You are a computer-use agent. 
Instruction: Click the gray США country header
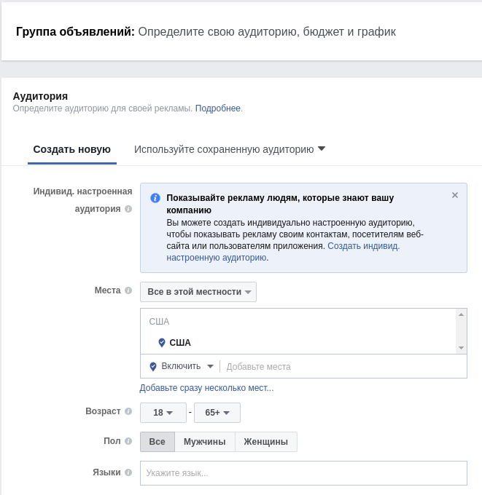click(x=159, y=321)
